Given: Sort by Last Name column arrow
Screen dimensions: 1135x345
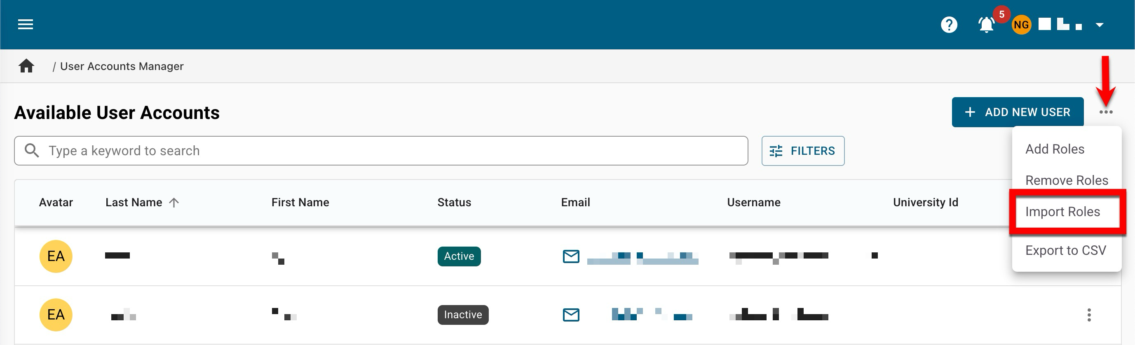Looking at the screenshot, I should pos(174,203).
